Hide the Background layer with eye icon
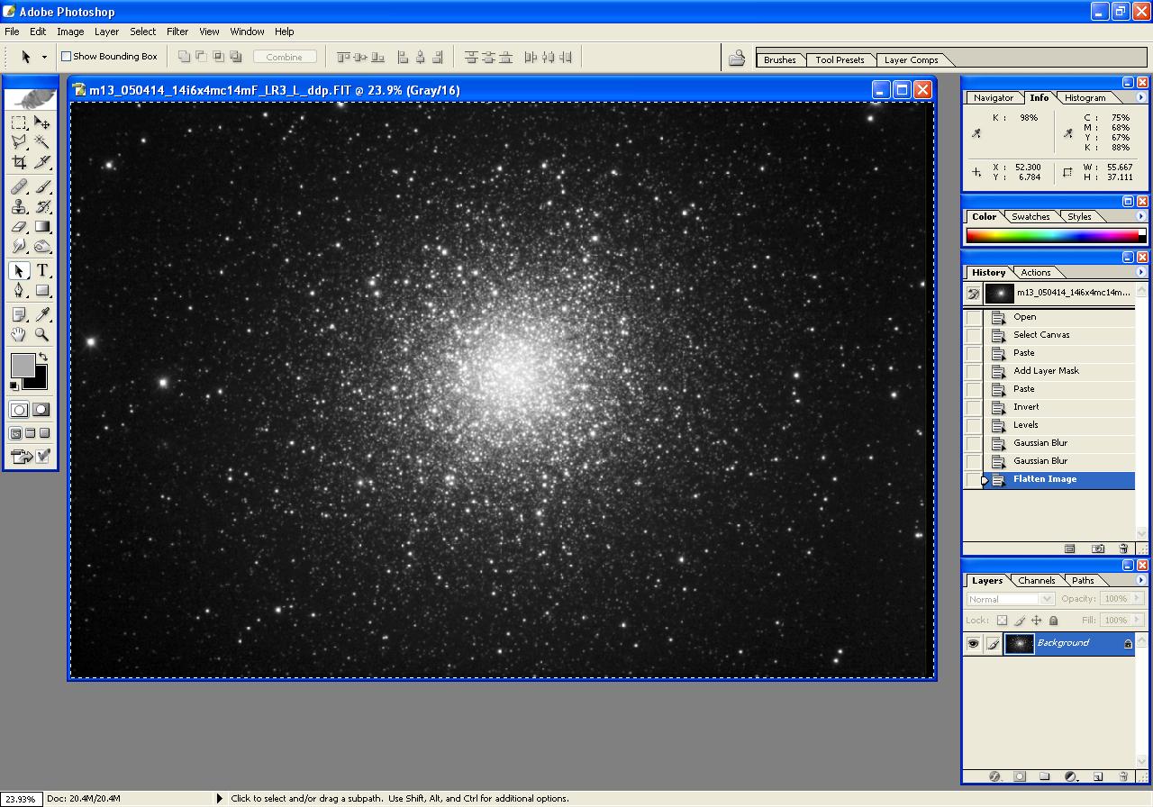The width and height of the screenshot is (1153, 807). (x=973, y=643)
